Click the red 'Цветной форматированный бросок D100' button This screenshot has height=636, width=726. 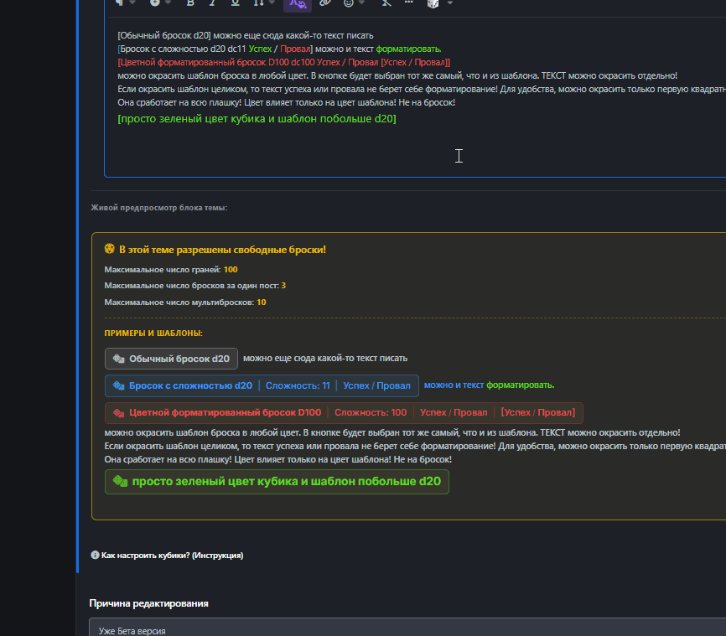(x=344, y=412)
